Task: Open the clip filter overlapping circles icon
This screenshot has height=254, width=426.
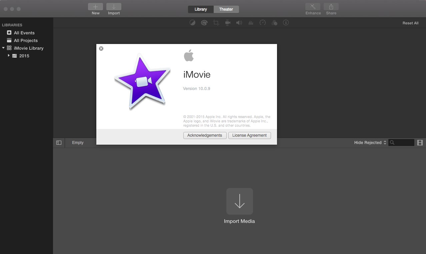Action: [274, 23]
